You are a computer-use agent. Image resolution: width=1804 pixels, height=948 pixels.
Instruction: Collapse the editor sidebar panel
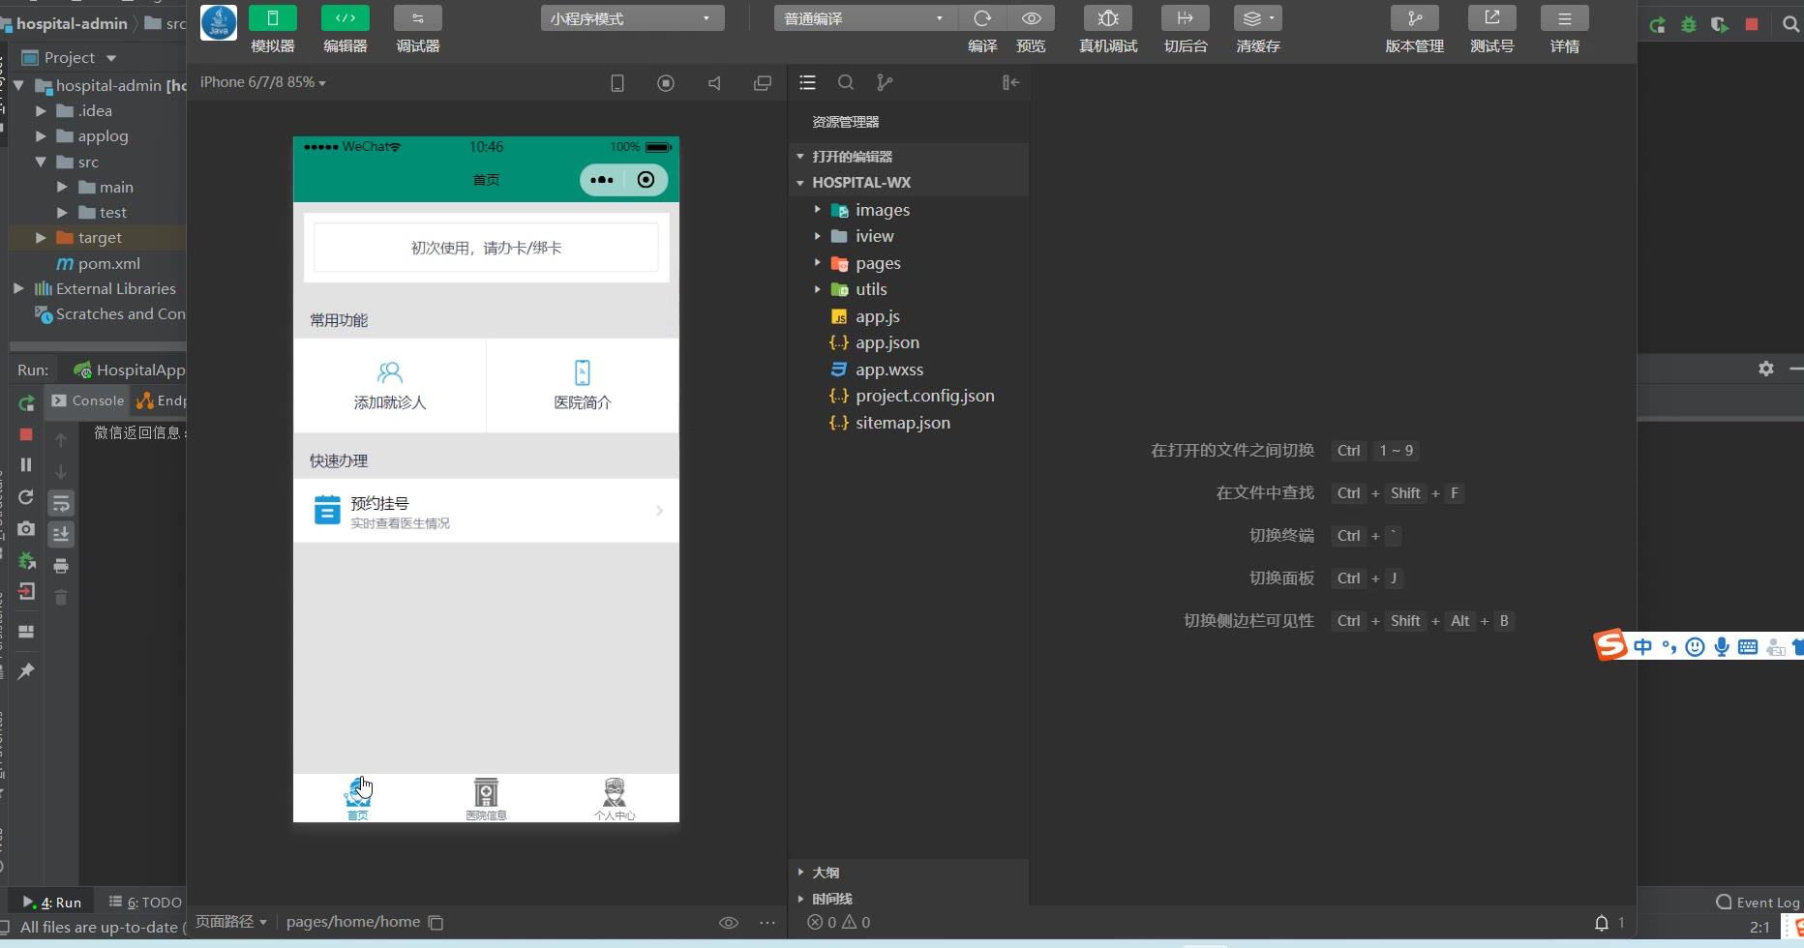click(1010, 83)
